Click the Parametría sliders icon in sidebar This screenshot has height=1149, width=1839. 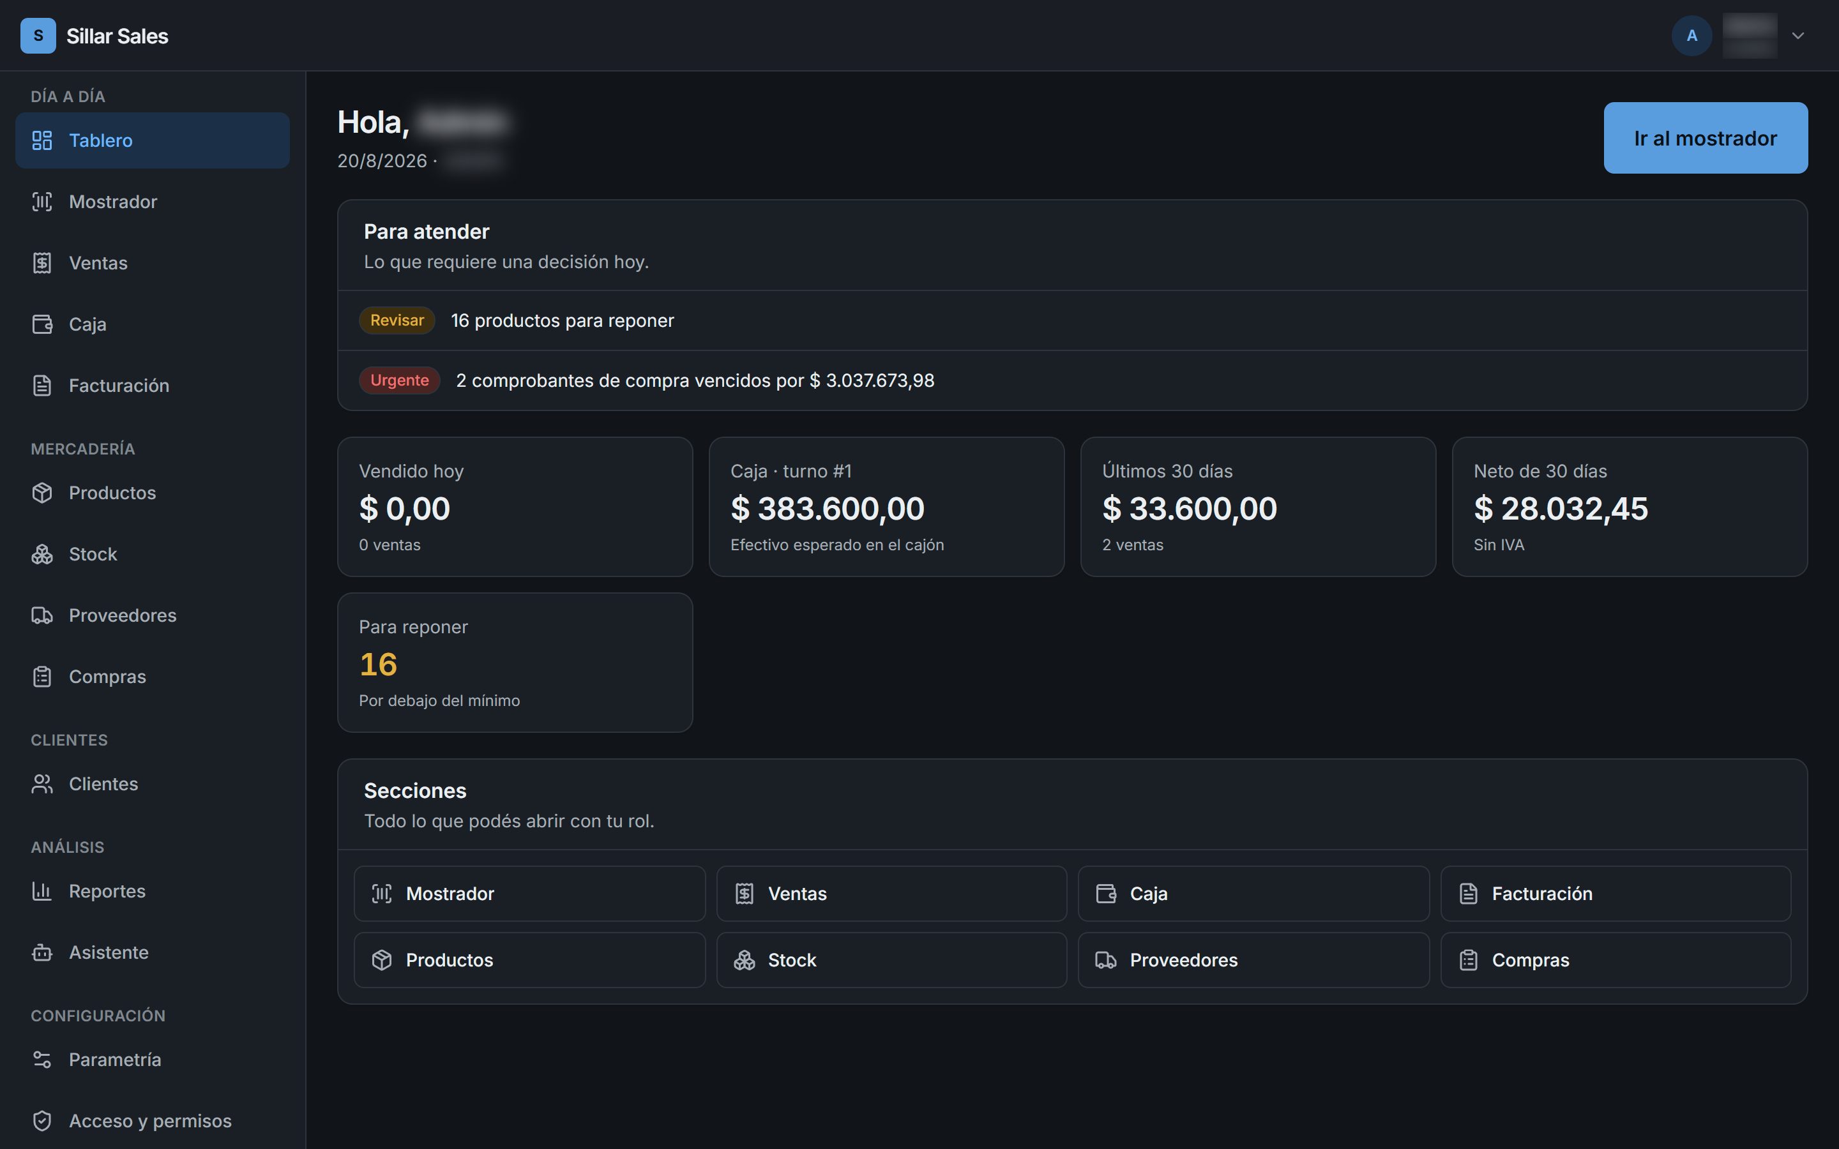click(x=42, y=1060)
